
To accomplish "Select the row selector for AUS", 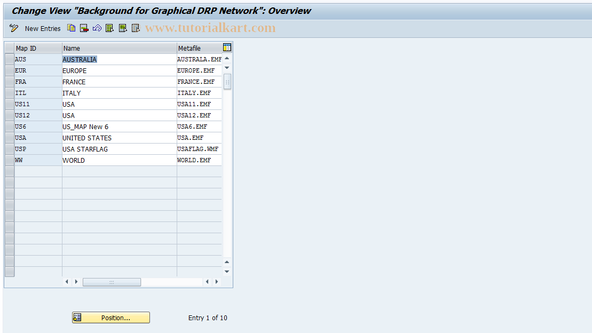I will (x=10, y=59).
